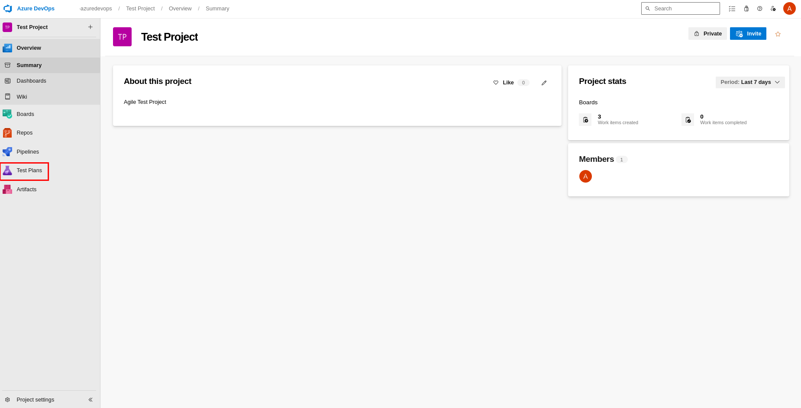Open the Test Plans flask icon

click(x=7, y=170)
